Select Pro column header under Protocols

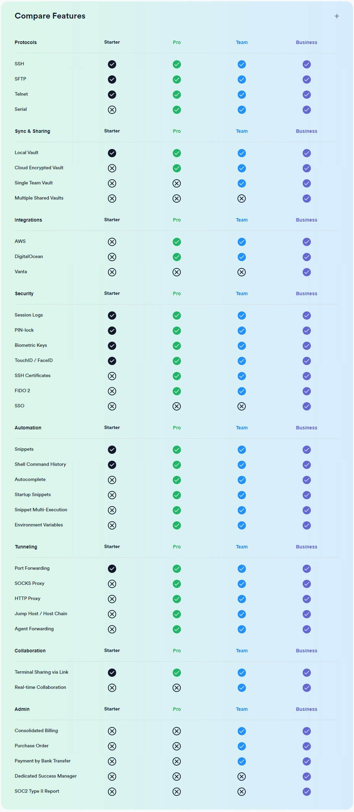[177, 42]
